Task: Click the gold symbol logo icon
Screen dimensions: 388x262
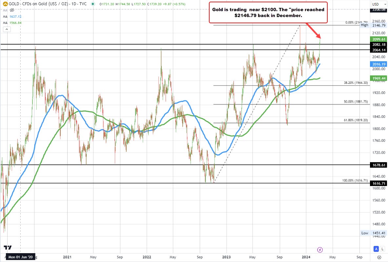Action: point(5,4)
